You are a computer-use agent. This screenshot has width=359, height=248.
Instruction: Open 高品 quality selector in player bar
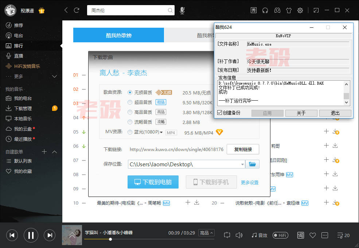206,233
